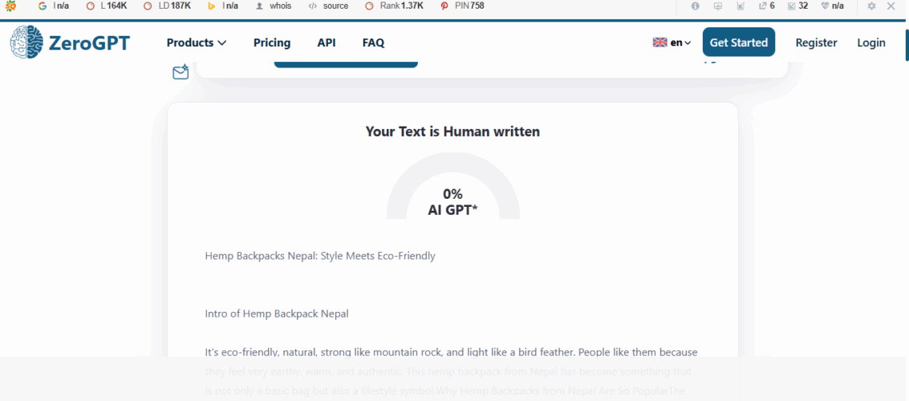
Task: Click the page diagnosis monitor icon
Action: coord(718,6)
